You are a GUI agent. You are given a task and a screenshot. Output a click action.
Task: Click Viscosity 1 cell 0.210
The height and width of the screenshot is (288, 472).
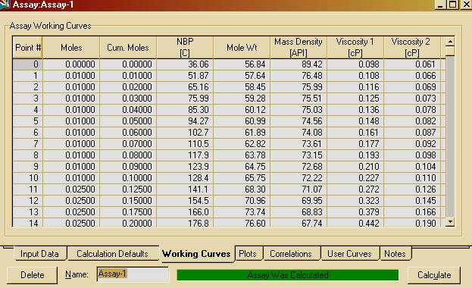click(355, 166)
